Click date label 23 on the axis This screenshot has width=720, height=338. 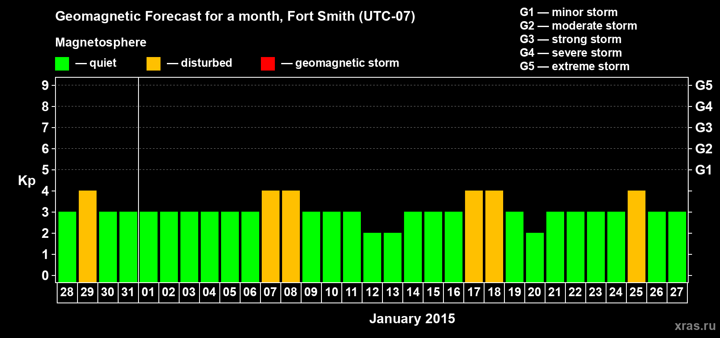(x=595, y=292)
